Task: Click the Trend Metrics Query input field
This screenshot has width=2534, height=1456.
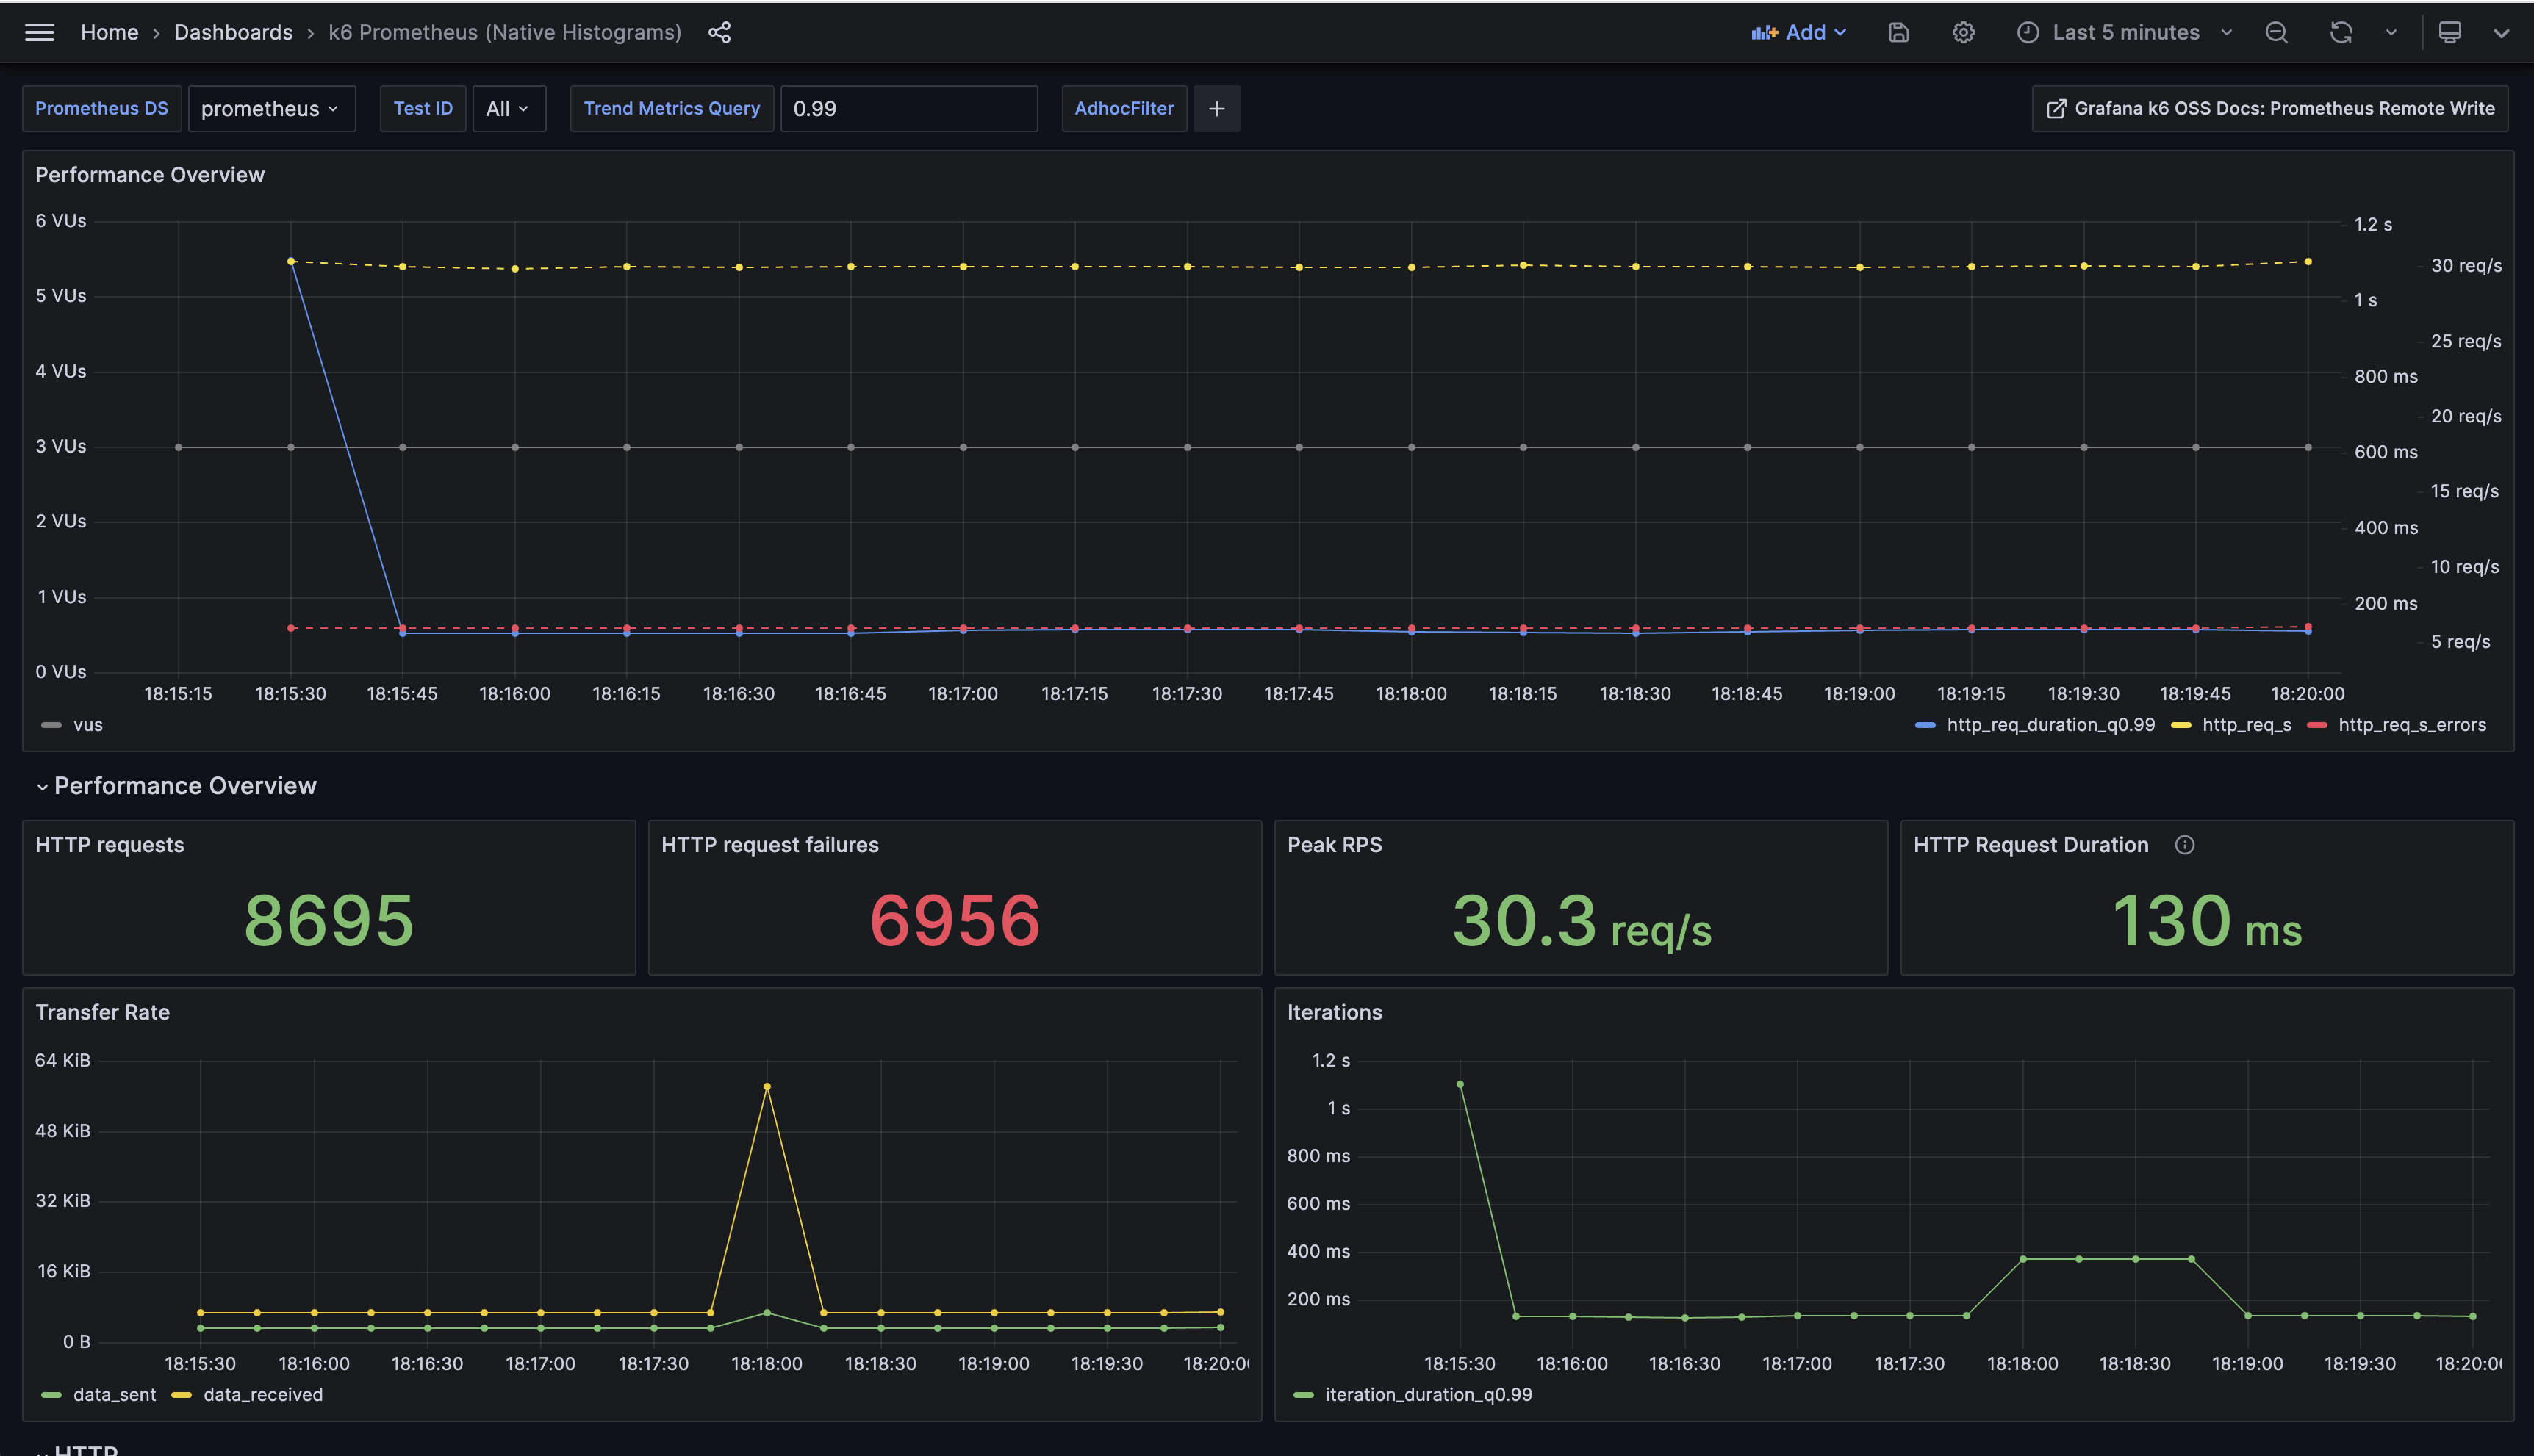Action: tap(908, 108)
